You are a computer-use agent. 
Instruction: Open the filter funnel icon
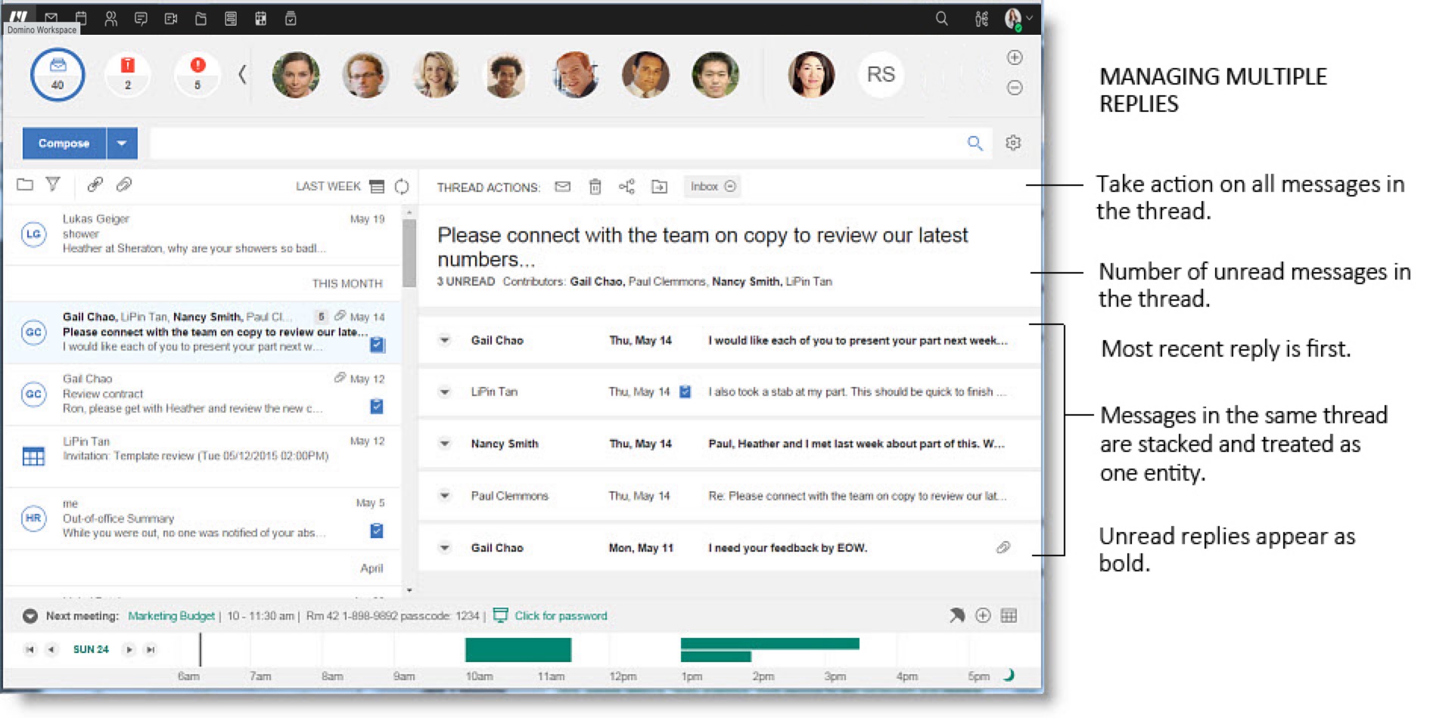[53, 184]
